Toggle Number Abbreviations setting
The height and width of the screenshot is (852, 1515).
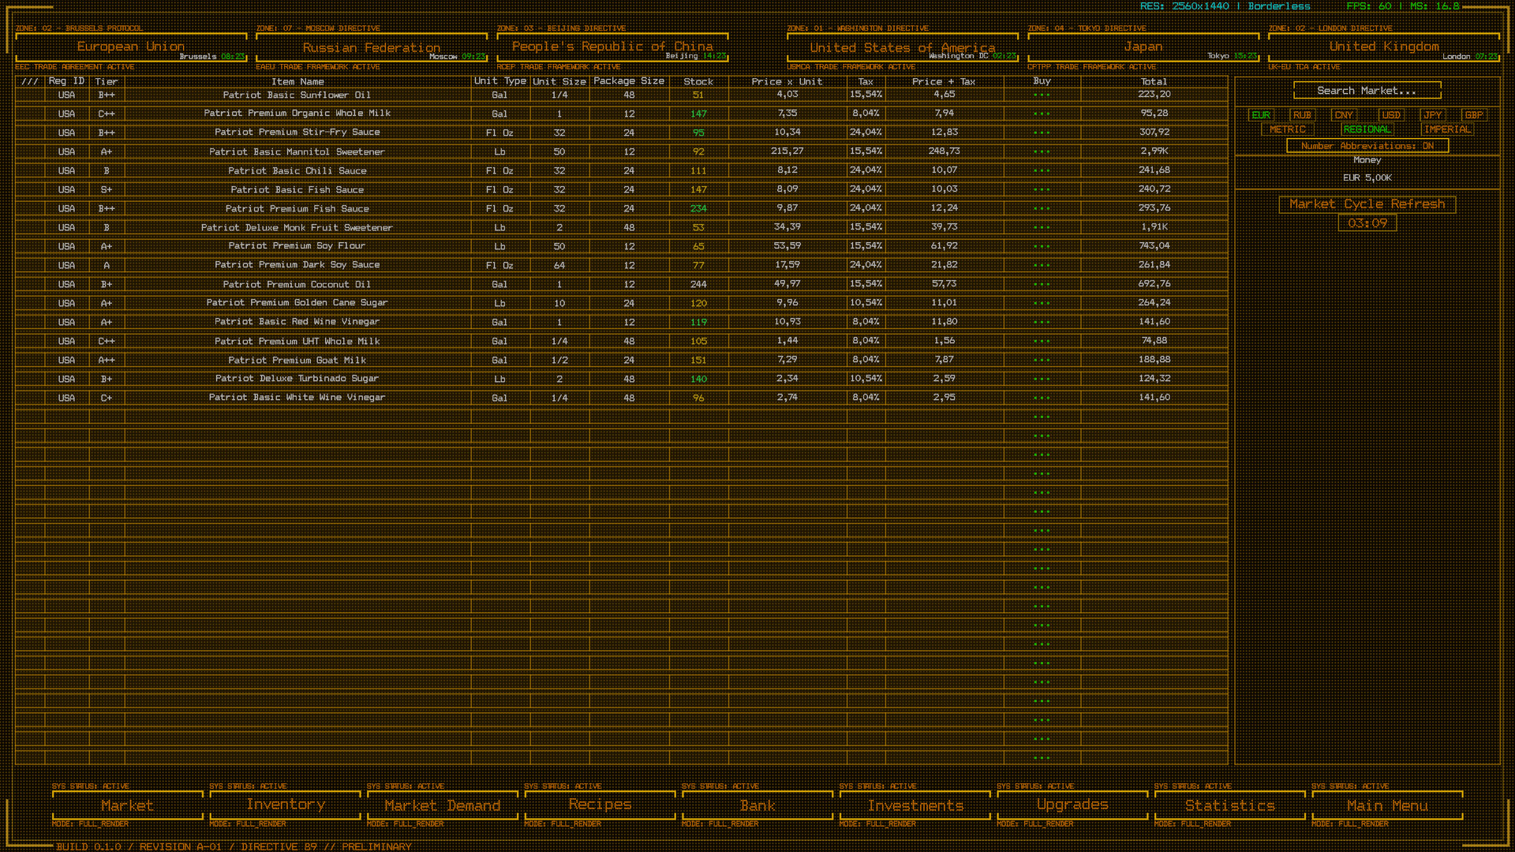coord(1367,146)
